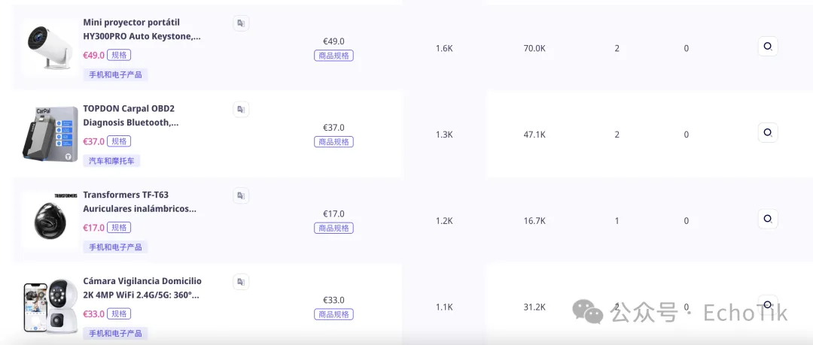Translate the TOPDON Carpal OBD2 product title

point(241,110)
